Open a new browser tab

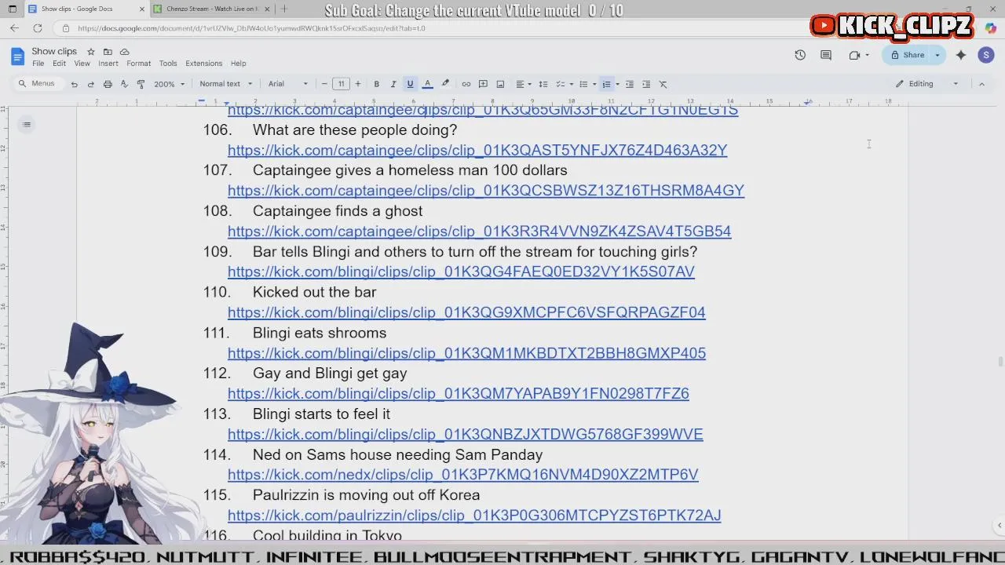click(284, 9)
